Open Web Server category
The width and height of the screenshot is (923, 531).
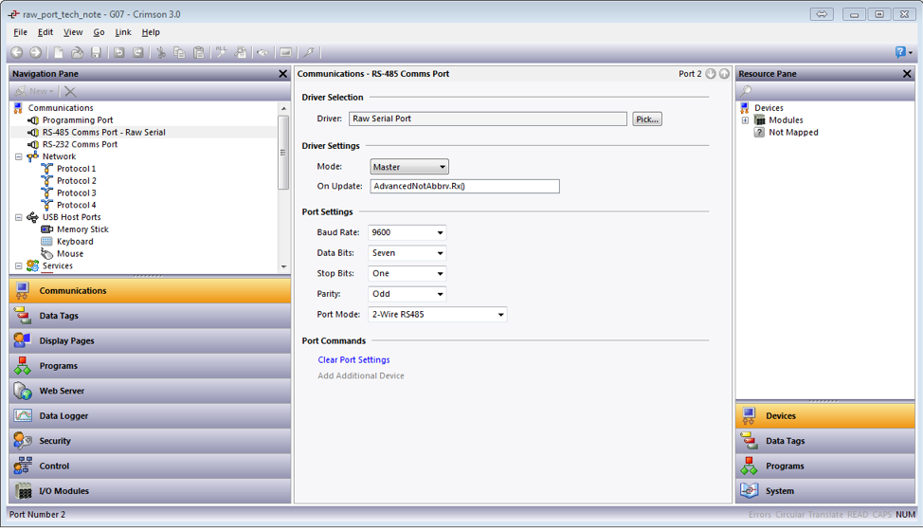pos(150,391)
